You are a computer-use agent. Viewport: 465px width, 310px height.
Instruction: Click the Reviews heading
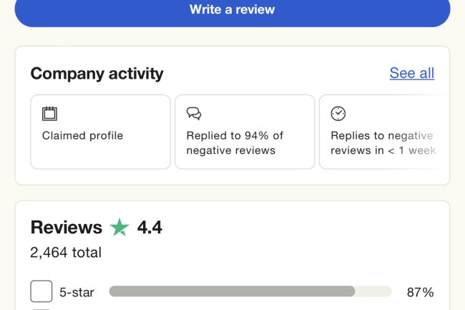(x=66, y=228)
